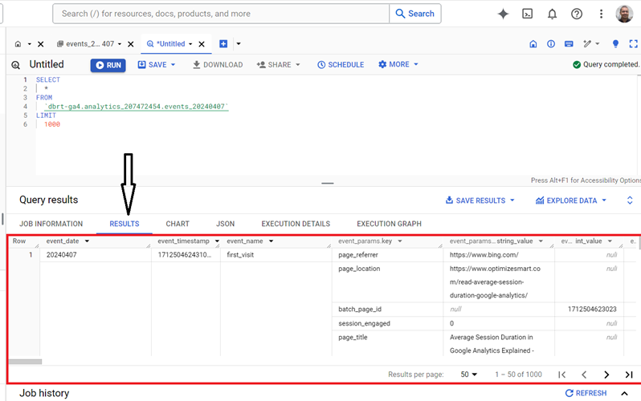Focus the resources search field
Screen dimensions: 641x401
(x=221, y=14)
